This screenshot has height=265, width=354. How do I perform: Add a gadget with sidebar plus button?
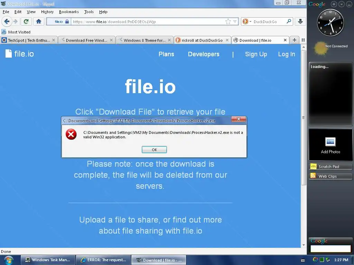click(334, 4)
